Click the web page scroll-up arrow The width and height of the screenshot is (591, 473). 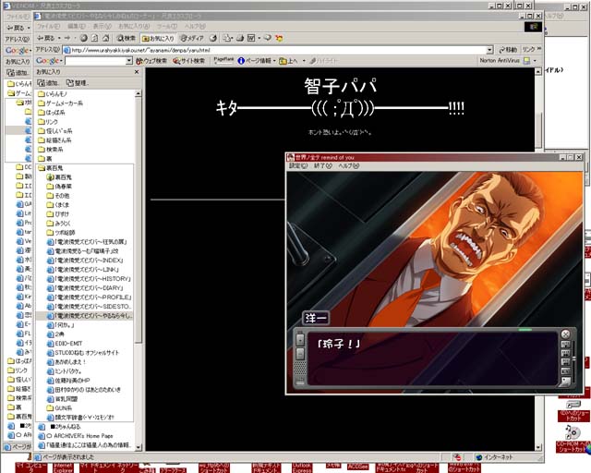(538, 72)
